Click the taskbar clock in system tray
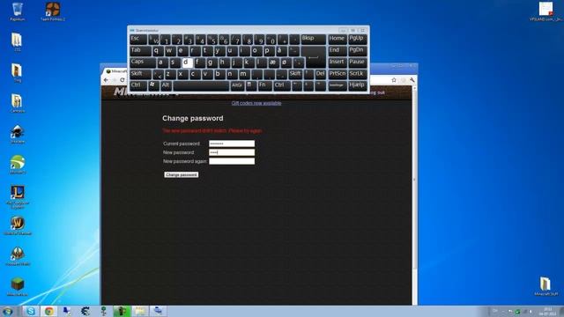 coord(548,311)
